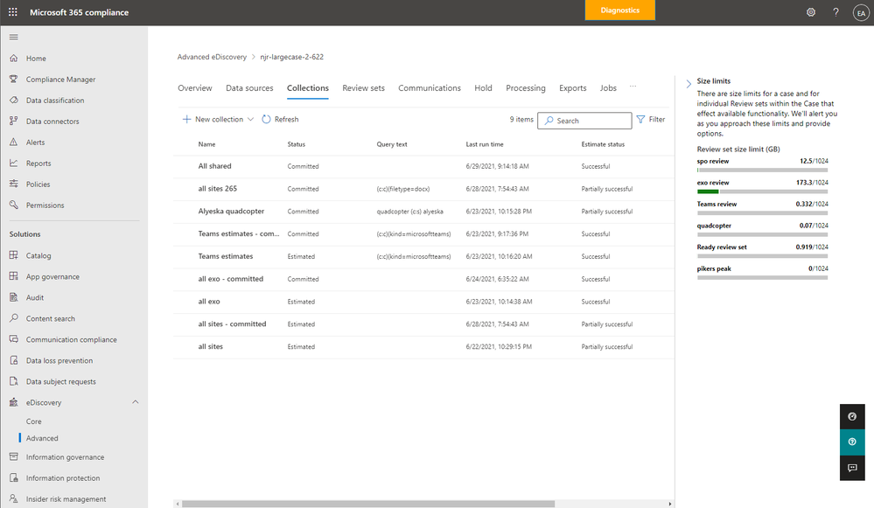Click the Communication compliance icon
The width and height of the screenshot is (874, 508).
[x=14, y=339]
